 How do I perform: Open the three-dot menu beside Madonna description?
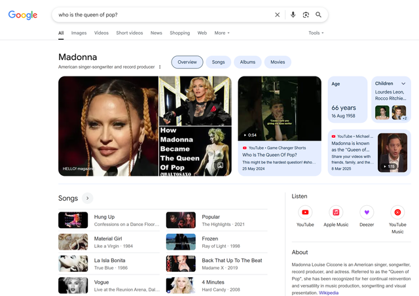(x=160, y=67)
